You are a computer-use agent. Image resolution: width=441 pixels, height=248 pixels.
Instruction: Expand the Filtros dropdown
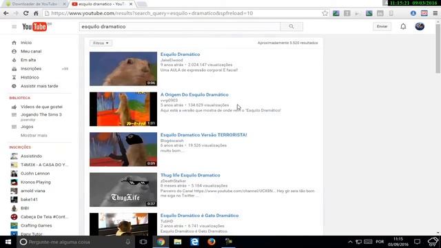(101, 43)
